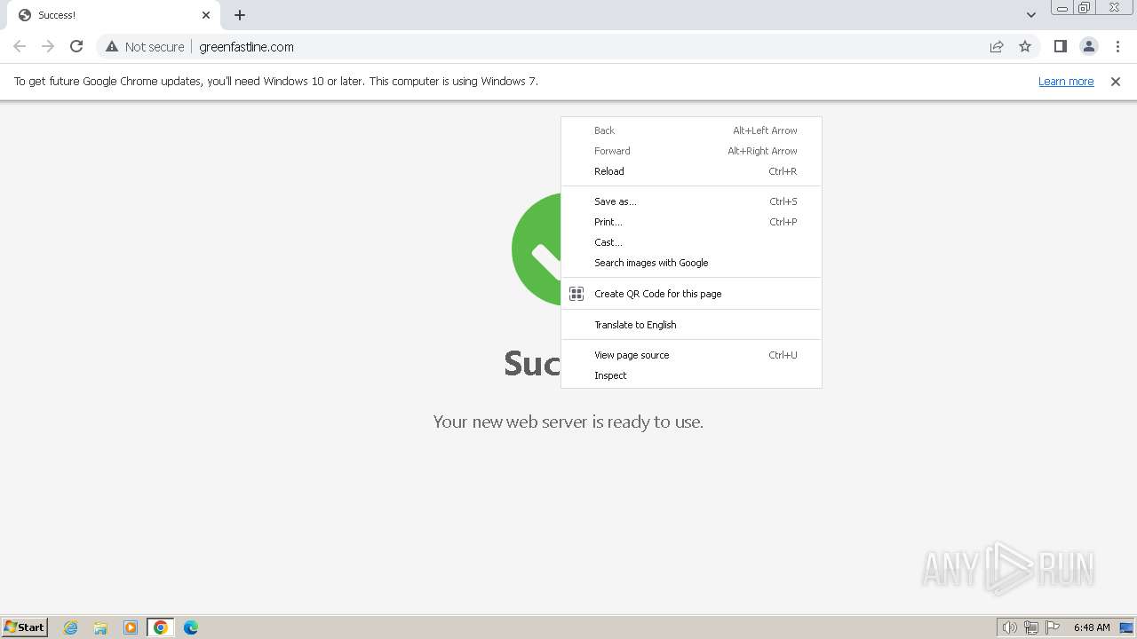Click the volume speaker tray icon
1137x639 pixels.
click(1010, 627)
